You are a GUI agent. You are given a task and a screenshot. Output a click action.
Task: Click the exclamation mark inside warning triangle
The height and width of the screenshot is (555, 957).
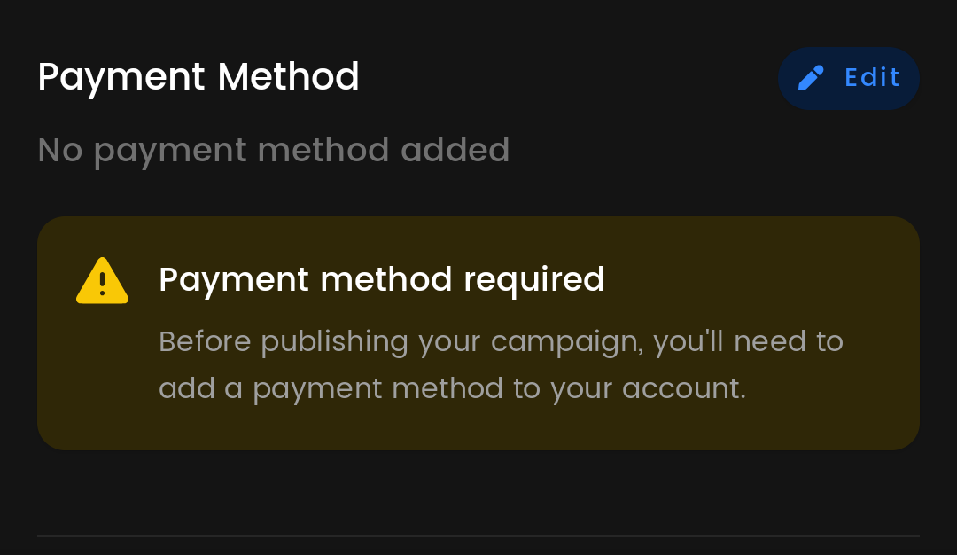coord(103,284)
